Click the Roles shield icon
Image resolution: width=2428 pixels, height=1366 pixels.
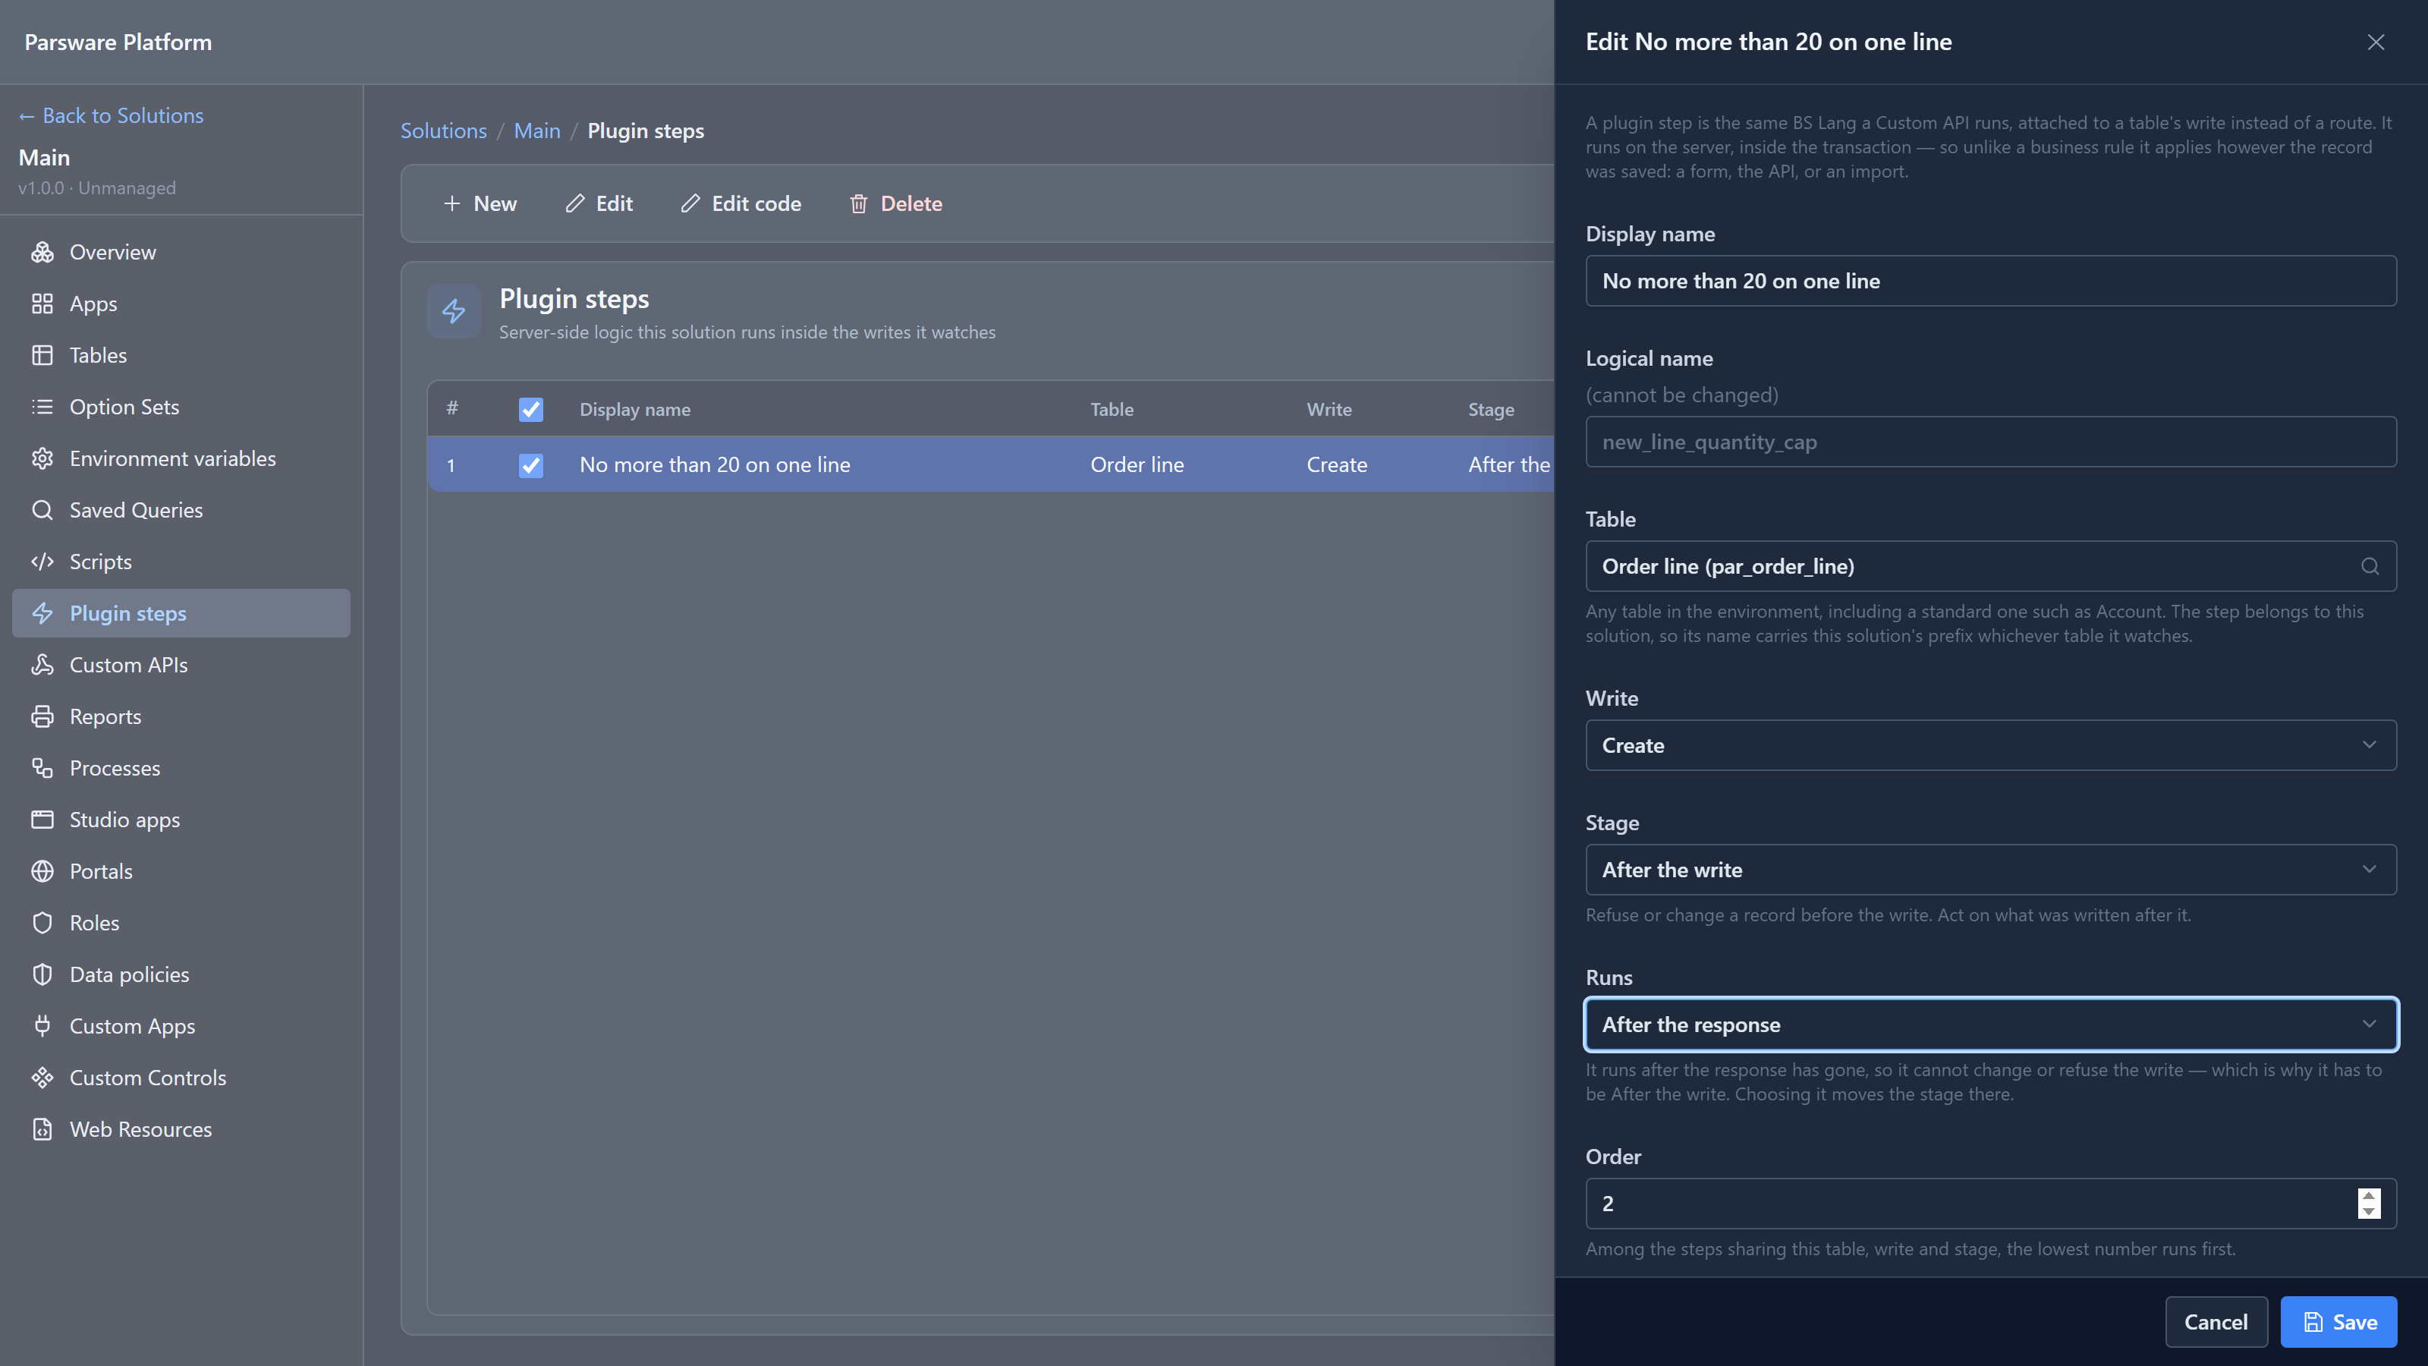click(x=42, y=923)
